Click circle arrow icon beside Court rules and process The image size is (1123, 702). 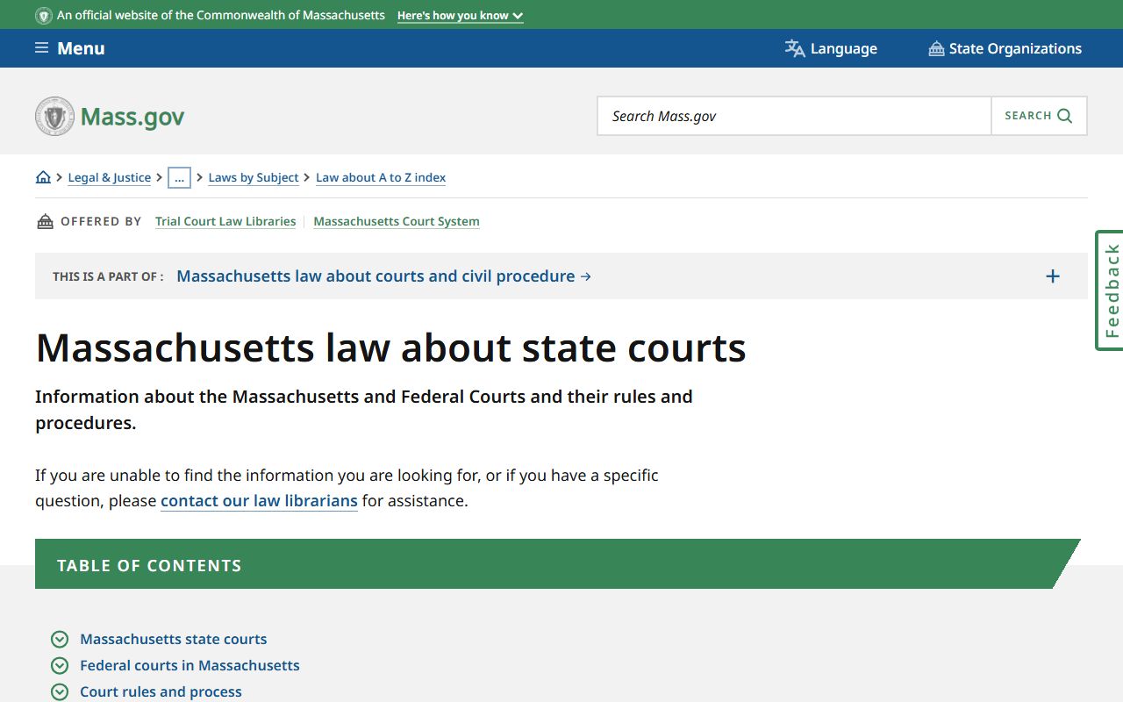tap(60, 691)
